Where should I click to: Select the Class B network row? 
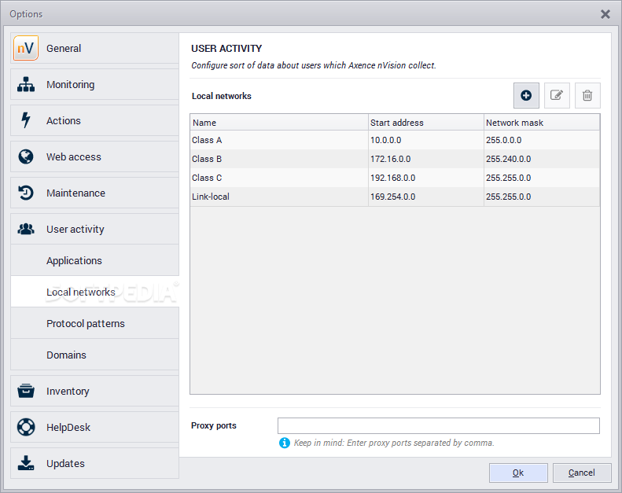(x=395, y=159)
